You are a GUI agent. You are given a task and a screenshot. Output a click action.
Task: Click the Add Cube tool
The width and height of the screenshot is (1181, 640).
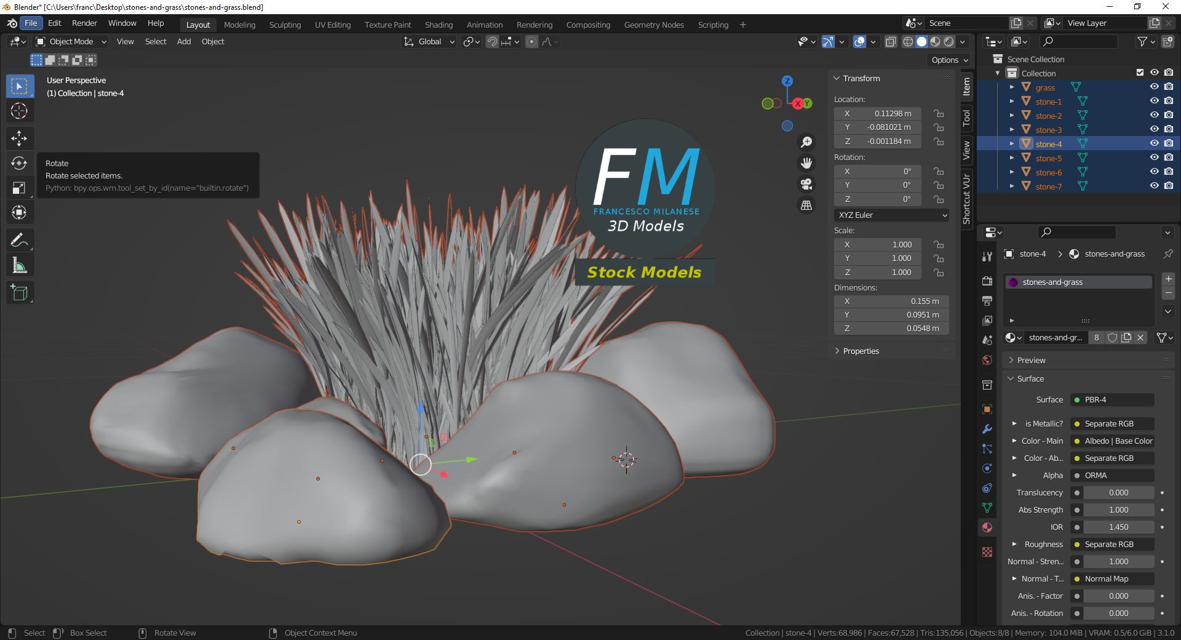[x=19, y=293]
